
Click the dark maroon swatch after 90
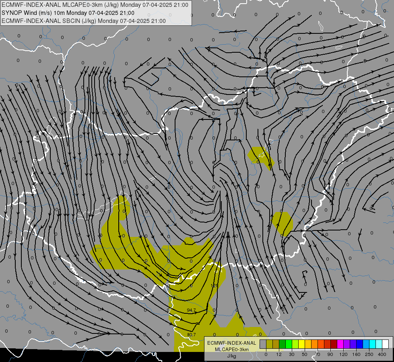334,344
